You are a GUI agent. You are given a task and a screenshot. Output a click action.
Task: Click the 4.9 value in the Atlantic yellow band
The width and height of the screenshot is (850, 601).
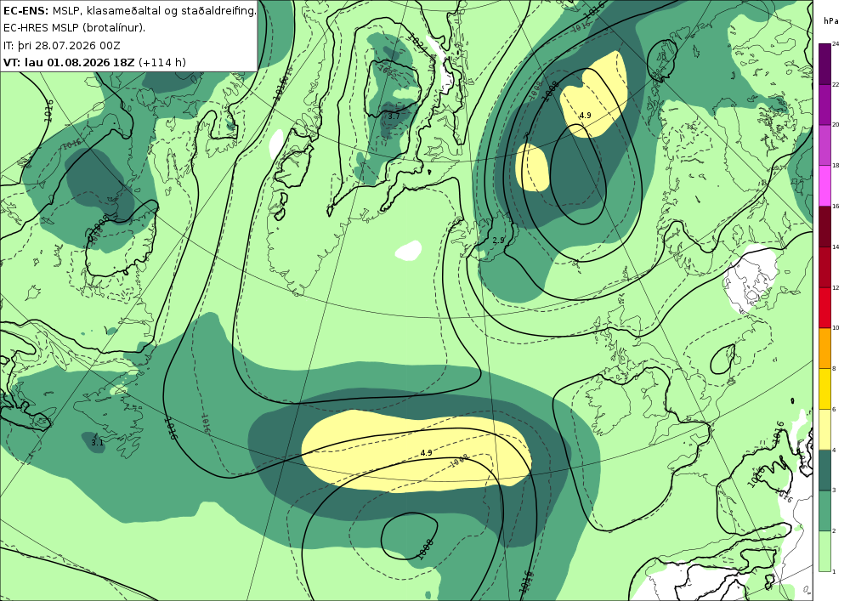426,452
